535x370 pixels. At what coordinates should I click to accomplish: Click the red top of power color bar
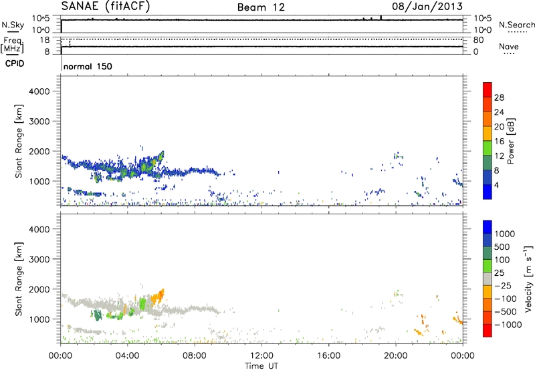[488, 89]
